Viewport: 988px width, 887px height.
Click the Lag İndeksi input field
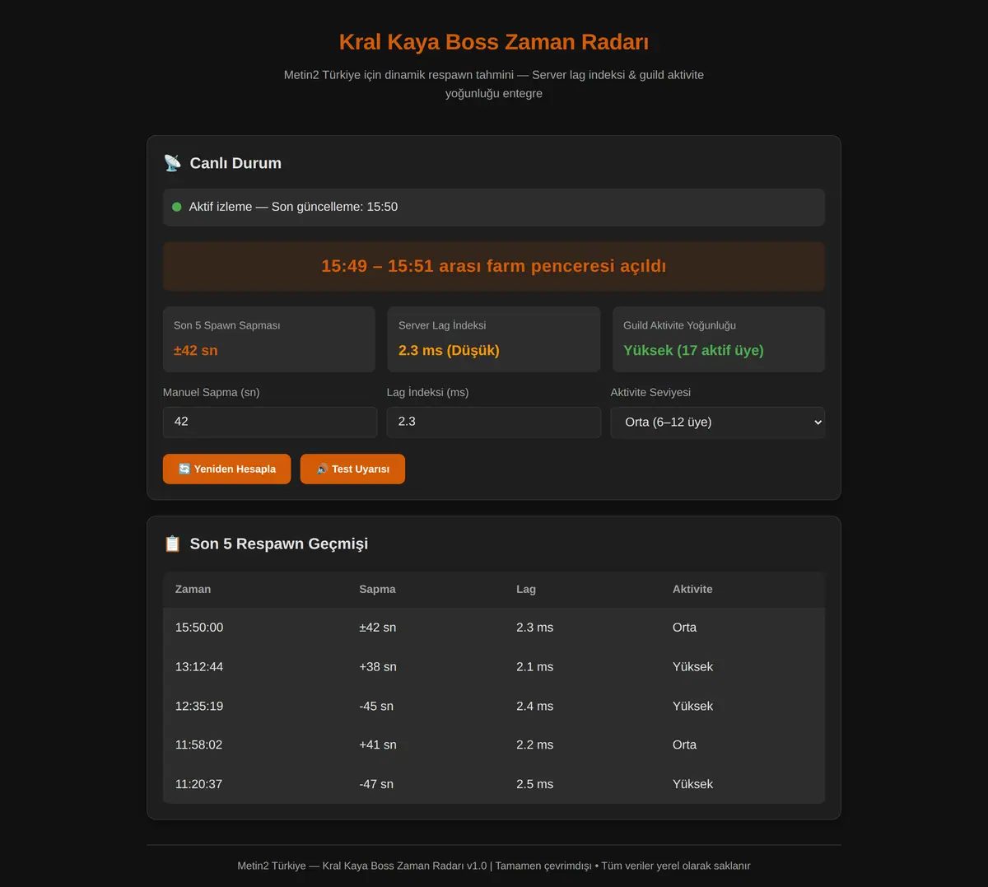[x=494, y=422]
